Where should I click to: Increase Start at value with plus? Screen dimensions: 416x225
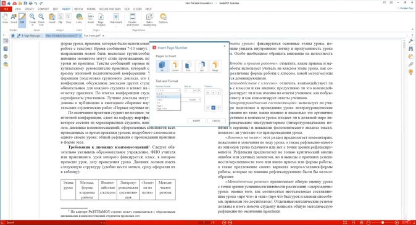point(199,91)
